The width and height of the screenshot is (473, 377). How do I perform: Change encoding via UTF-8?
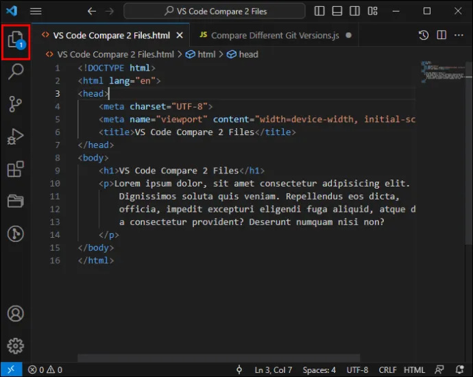click(x=357, y=369)
